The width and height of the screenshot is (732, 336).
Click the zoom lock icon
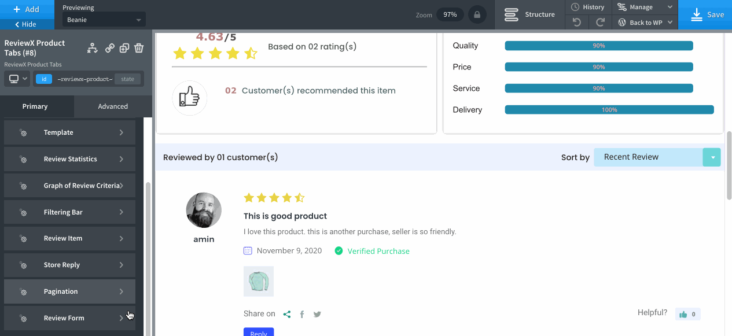point(477,14)
